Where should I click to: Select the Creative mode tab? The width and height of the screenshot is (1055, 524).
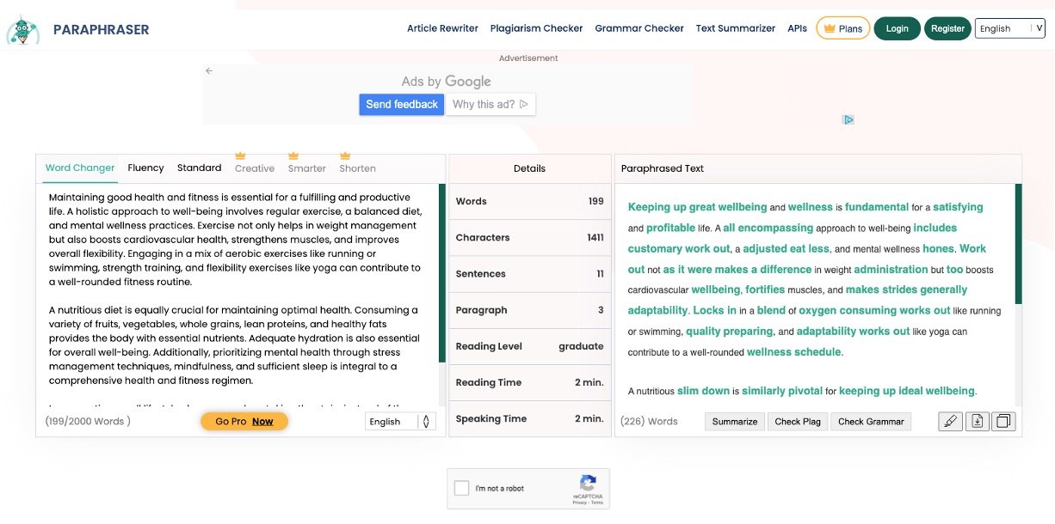255,168
